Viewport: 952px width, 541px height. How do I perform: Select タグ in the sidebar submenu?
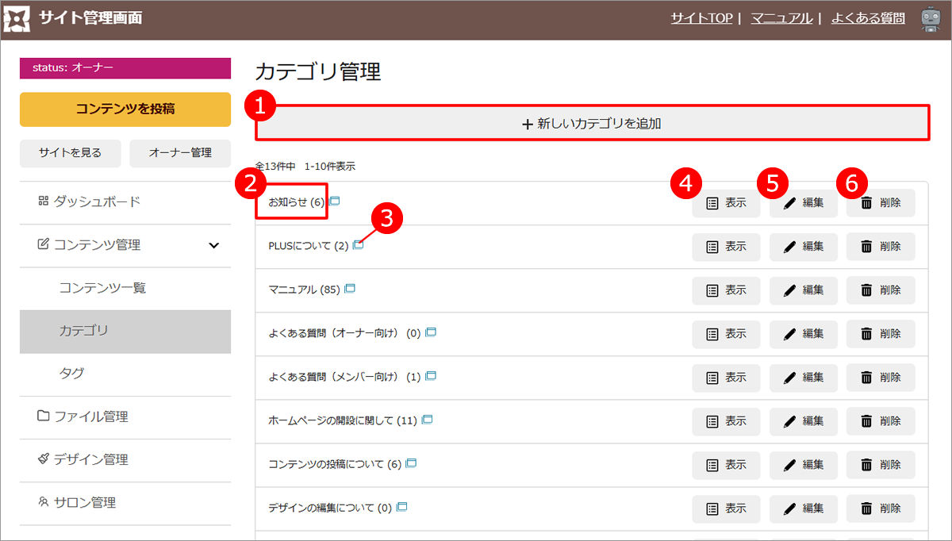[71, 374]
